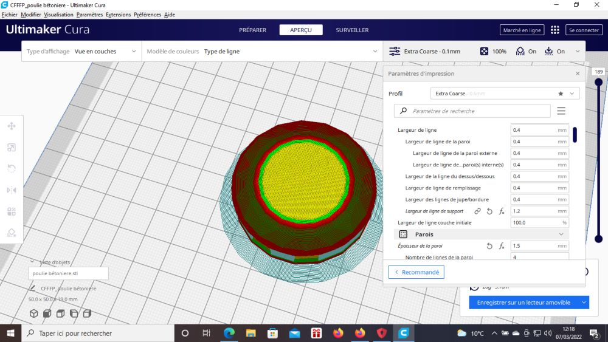Click the 'Recommandé' button
The image size is (608, 342).
tap(416, 272)
